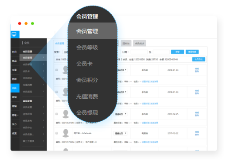Image resolution: width=228 pixels, height=160 pixels.
Task: Click 发送消息 for member 00010570674
Action: click(154, 142)
